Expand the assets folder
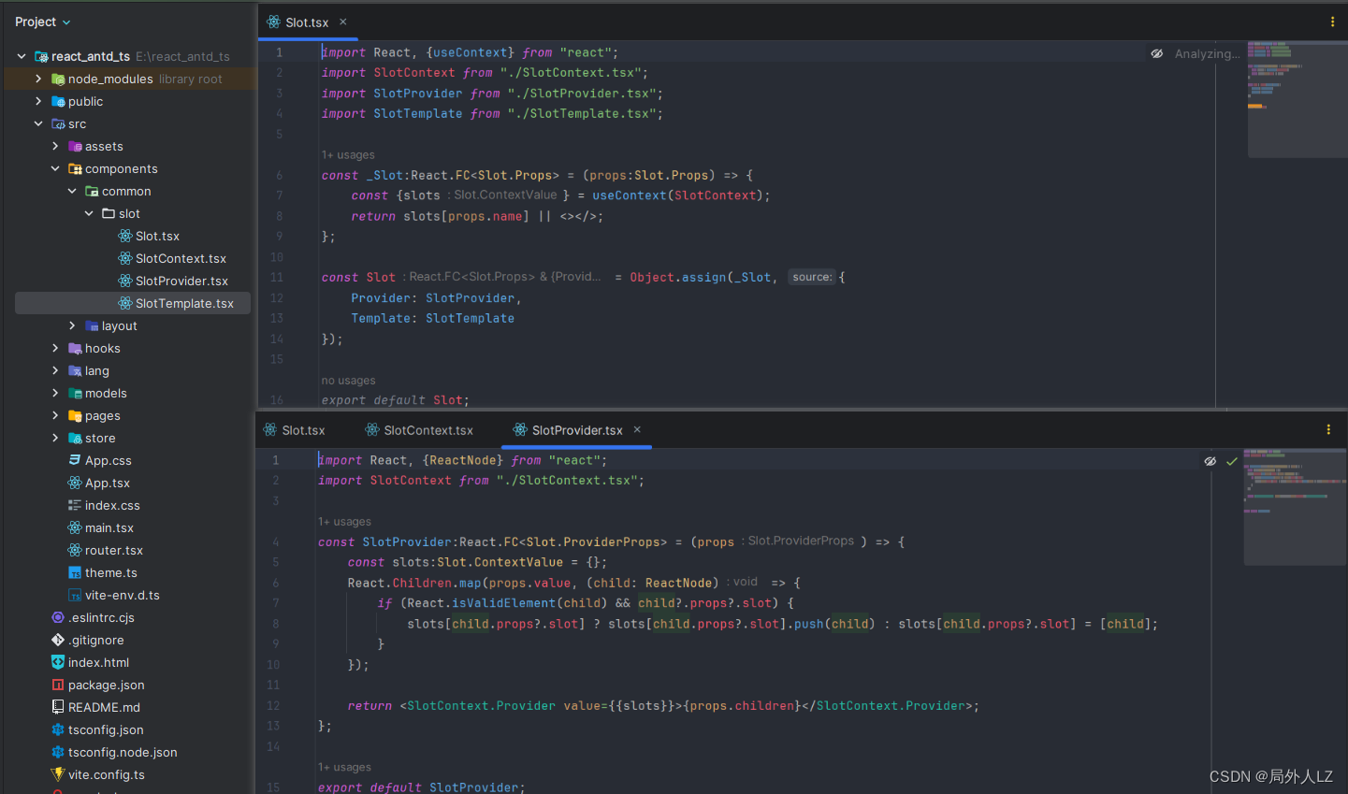 coord(55,146)
